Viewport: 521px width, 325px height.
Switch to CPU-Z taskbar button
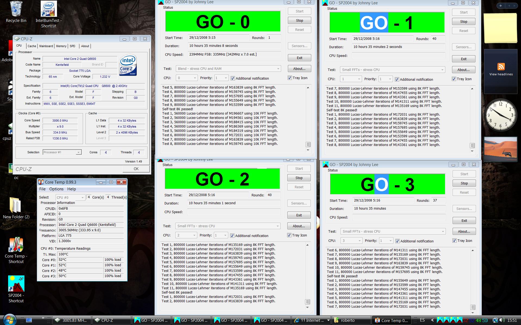pyautogui.click(x=111, y=320)
